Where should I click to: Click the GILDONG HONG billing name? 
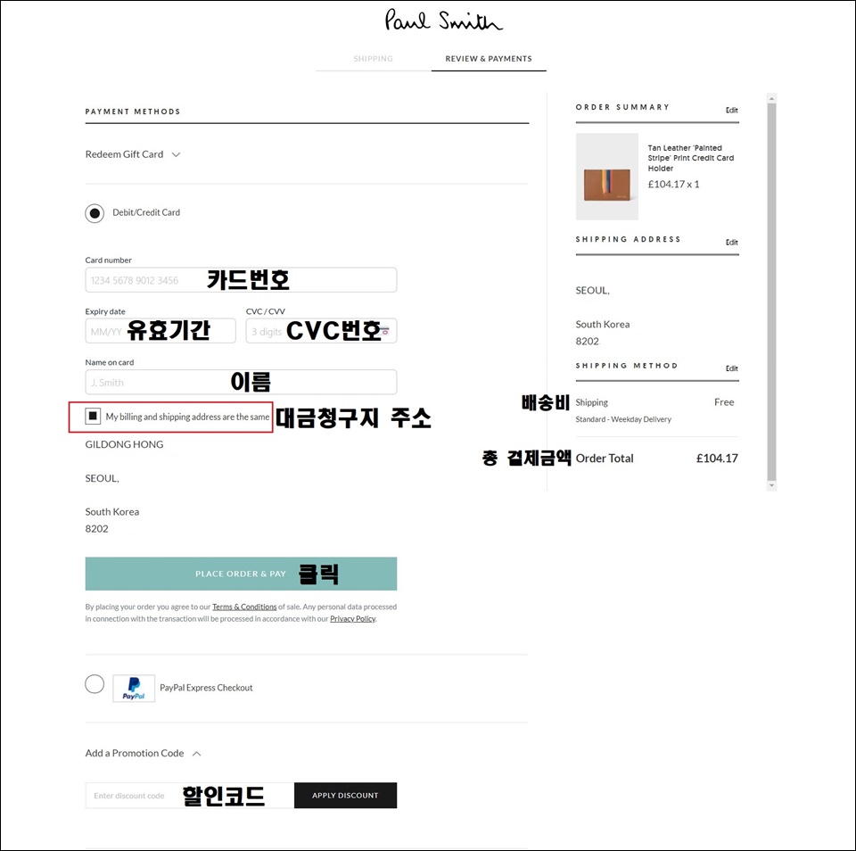124,444
